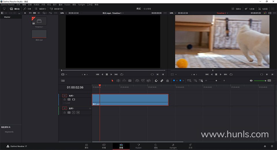Mute audio with the speaker icon
Screen dimensions: 277x150
251,81
